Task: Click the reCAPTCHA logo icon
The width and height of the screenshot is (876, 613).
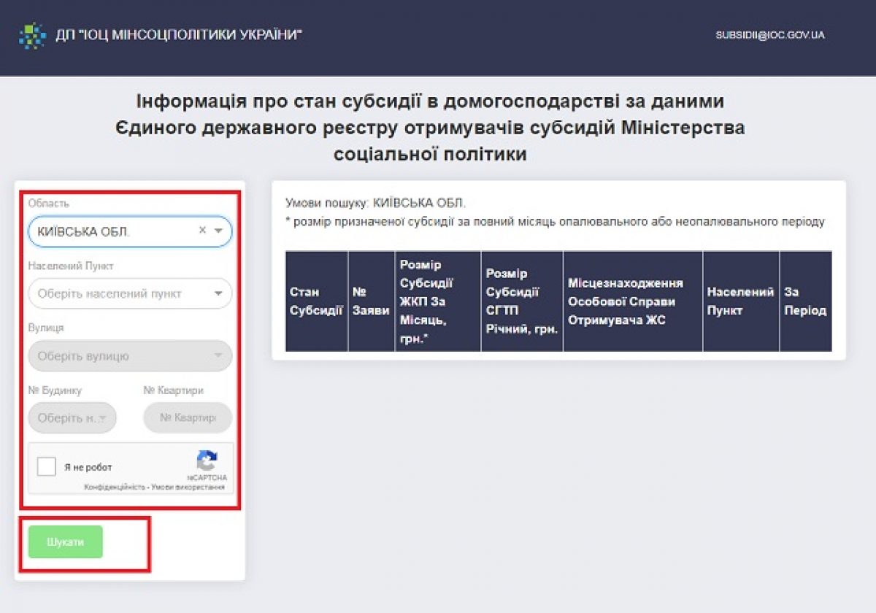Action: pyautogui.click(x=207, y=461)
